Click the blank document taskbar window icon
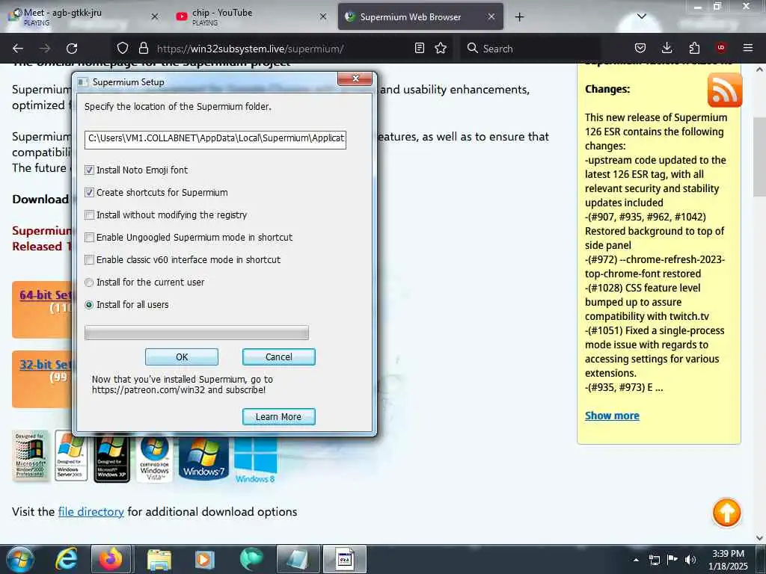This screenshot has height=574, width=766. pyautogui.click(x=298, y=559)
